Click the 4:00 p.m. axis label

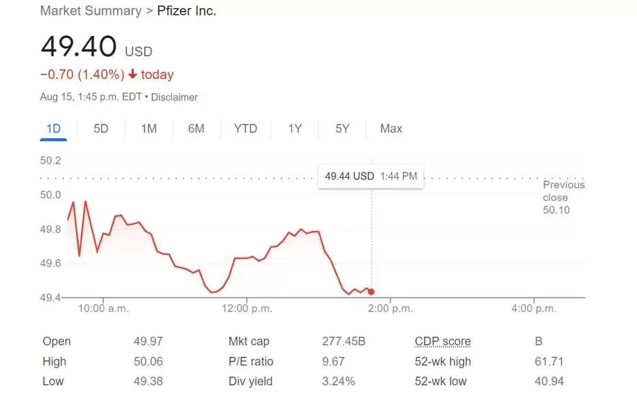(534, 309)
